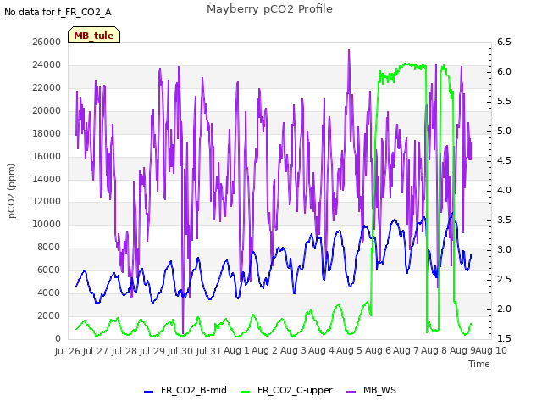Click the Aug 9 x-axis tick label
Viewport: 542px width, 407px height.
(x=462, y=351)
